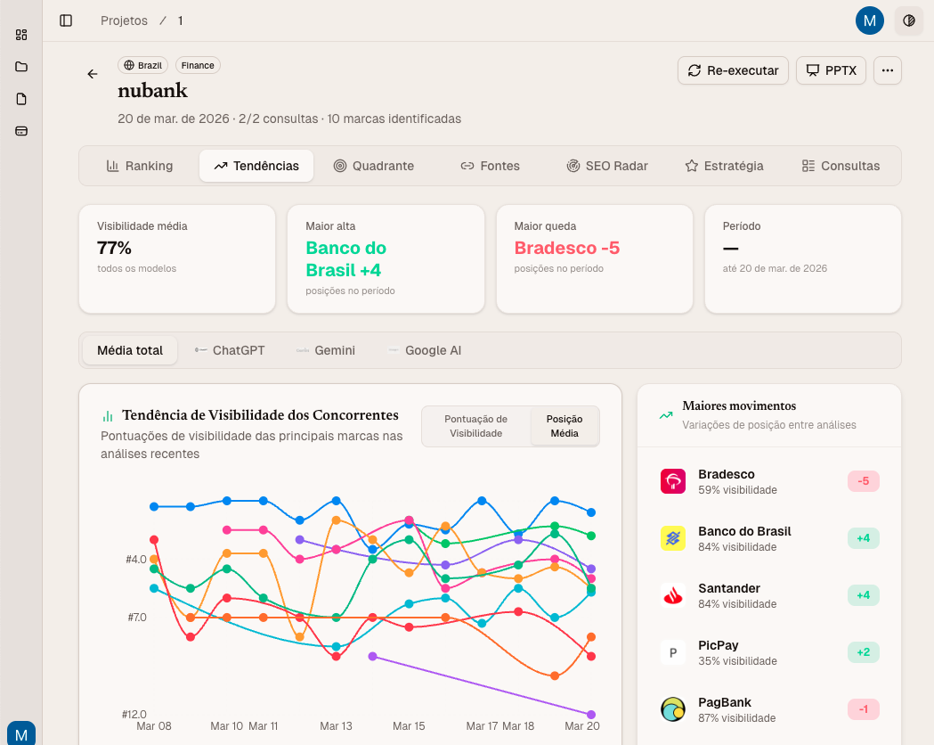Open the SEO Radar tab
Screen dimensions: 934x745
[x=606, y=166]
